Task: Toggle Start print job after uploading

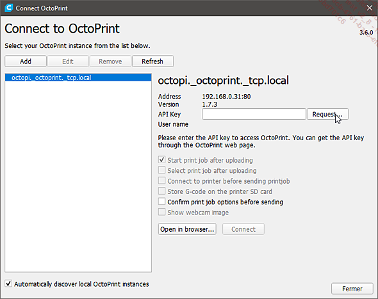Action: 161,159
